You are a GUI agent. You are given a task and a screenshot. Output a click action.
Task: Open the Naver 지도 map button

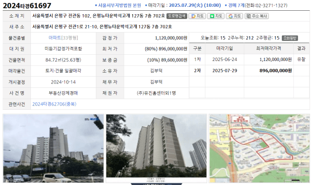pyautogui.click(x=216, y=16)
